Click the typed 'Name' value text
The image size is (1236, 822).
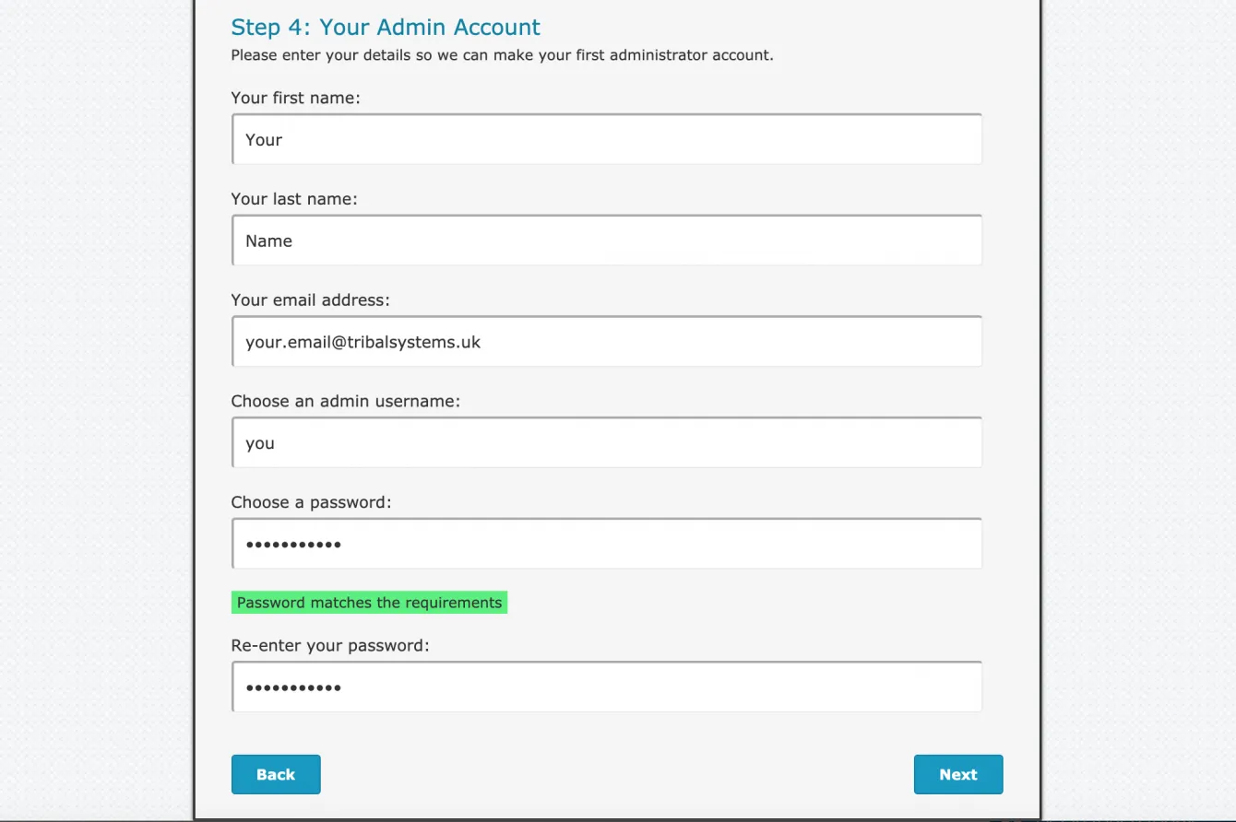click(x=268, y=241)
